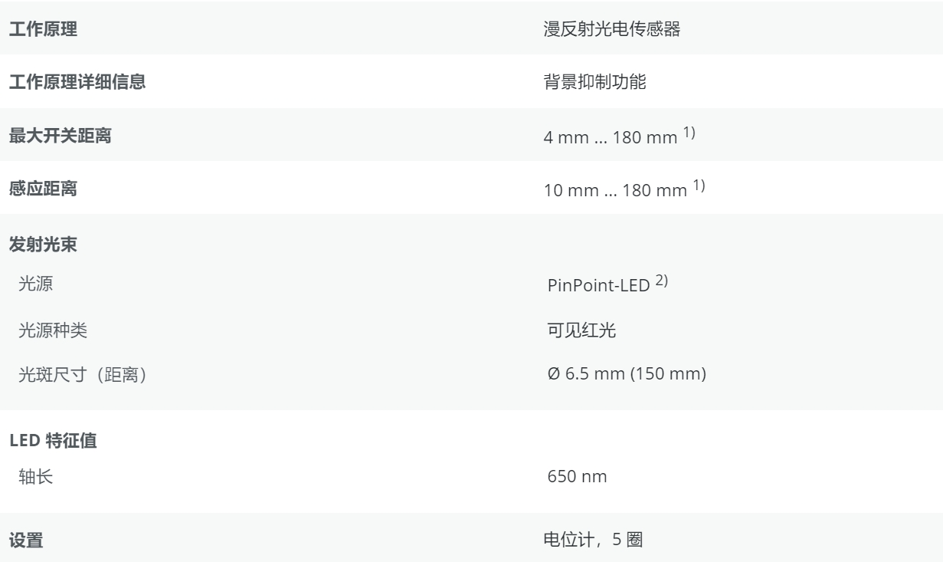
Task: Click the 10 mm ... 180 mm value
Action: point(613,192)
